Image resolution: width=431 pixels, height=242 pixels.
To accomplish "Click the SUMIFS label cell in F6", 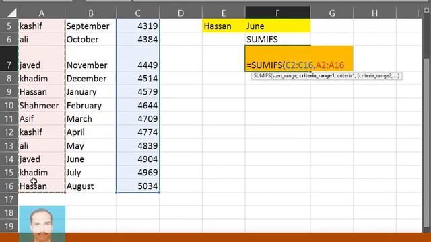I will pyautogui.click(x=277, y=39).
